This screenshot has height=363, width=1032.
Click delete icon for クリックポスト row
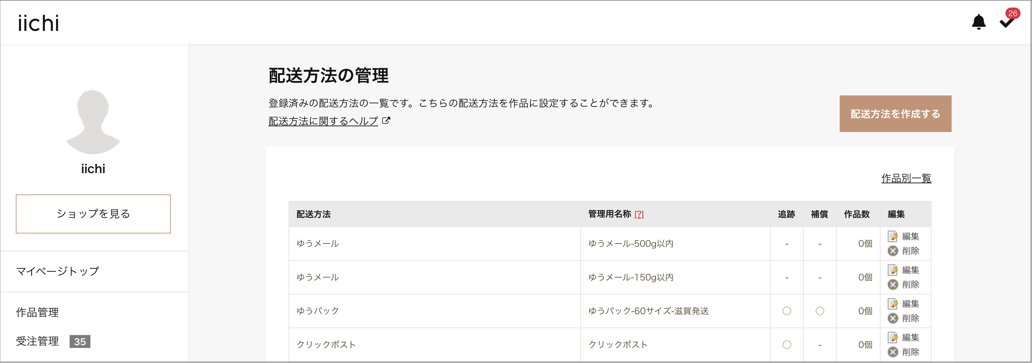[x=893, y=352]
